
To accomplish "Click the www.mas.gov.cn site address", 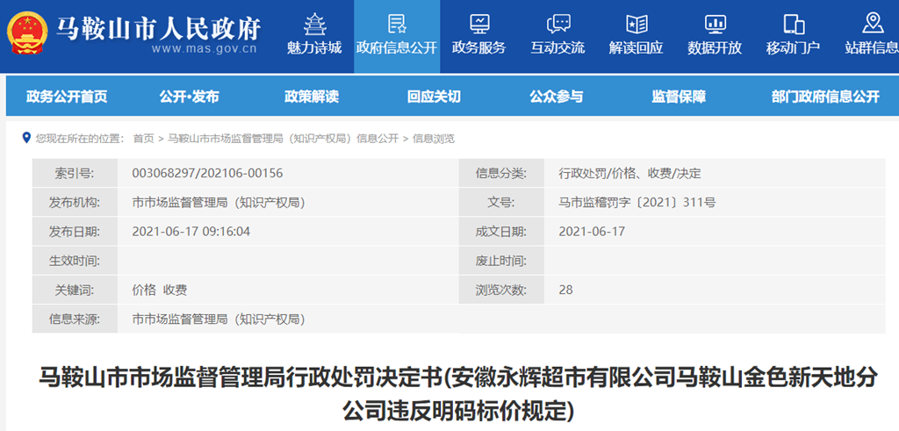I will 204,48.
